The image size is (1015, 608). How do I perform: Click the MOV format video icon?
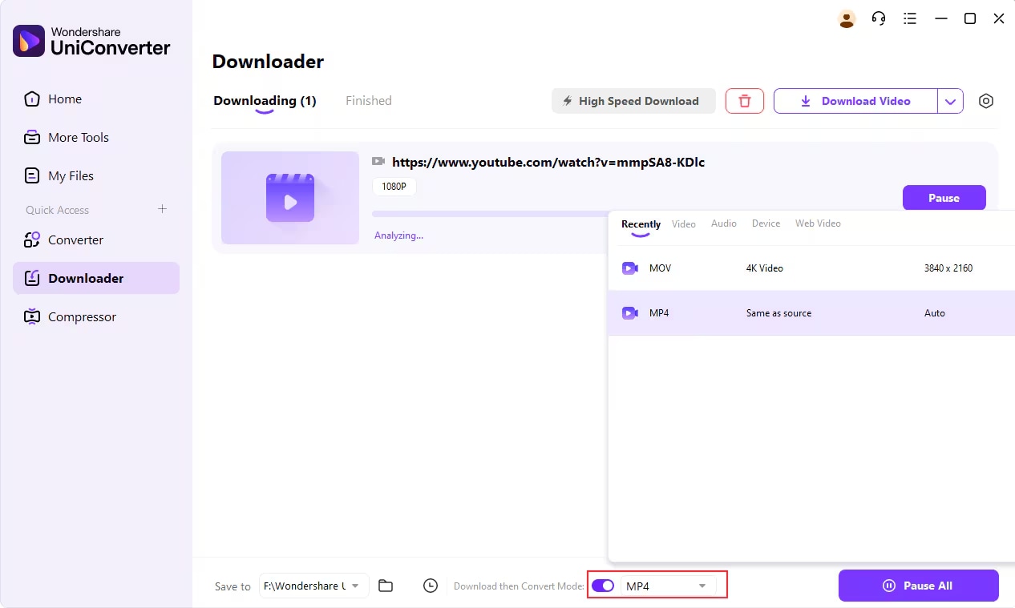pos(630,268)
